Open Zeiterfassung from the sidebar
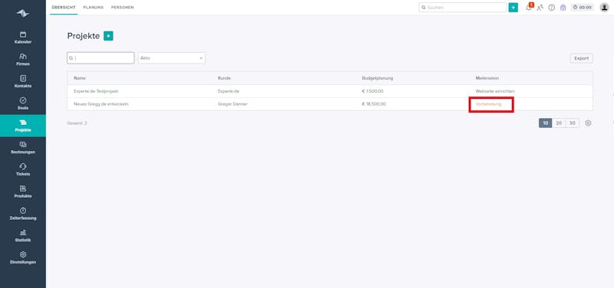This screenshot has height=288, width=614. coord(23,214)
